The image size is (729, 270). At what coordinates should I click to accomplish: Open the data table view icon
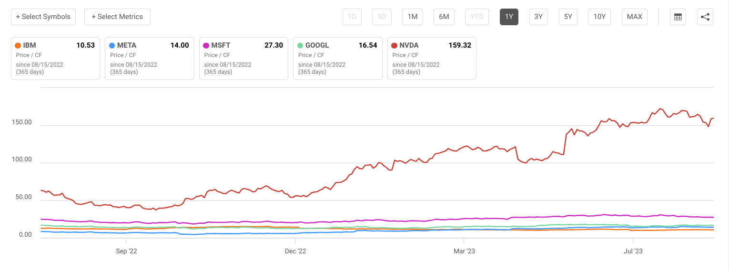[678, 17]
